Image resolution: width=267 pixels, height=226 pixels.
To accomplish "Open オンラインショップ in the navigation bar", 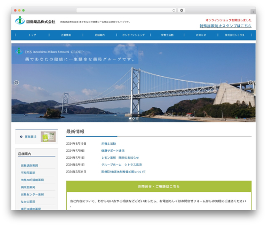I will click(x=133, y=35).
